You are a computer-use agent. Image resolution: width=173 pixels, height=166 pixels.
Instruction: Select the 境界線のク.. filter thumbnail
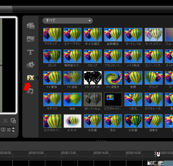pyautogui.click(x=73, y=56)
